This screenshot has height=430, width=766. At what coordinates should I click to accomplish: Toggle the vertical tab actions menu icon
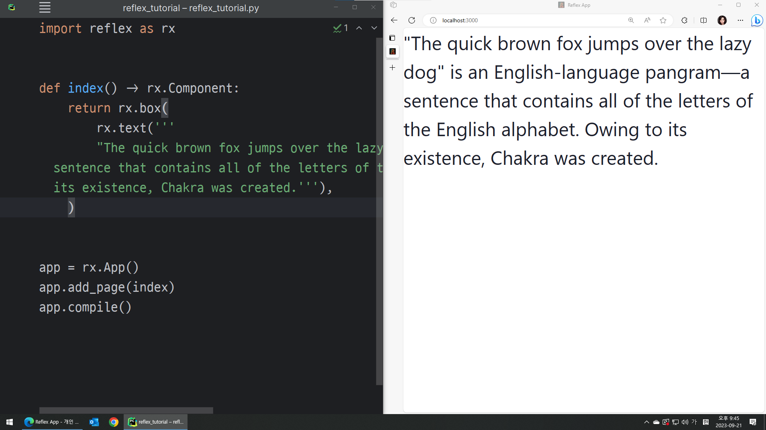(x=393, y=38)
